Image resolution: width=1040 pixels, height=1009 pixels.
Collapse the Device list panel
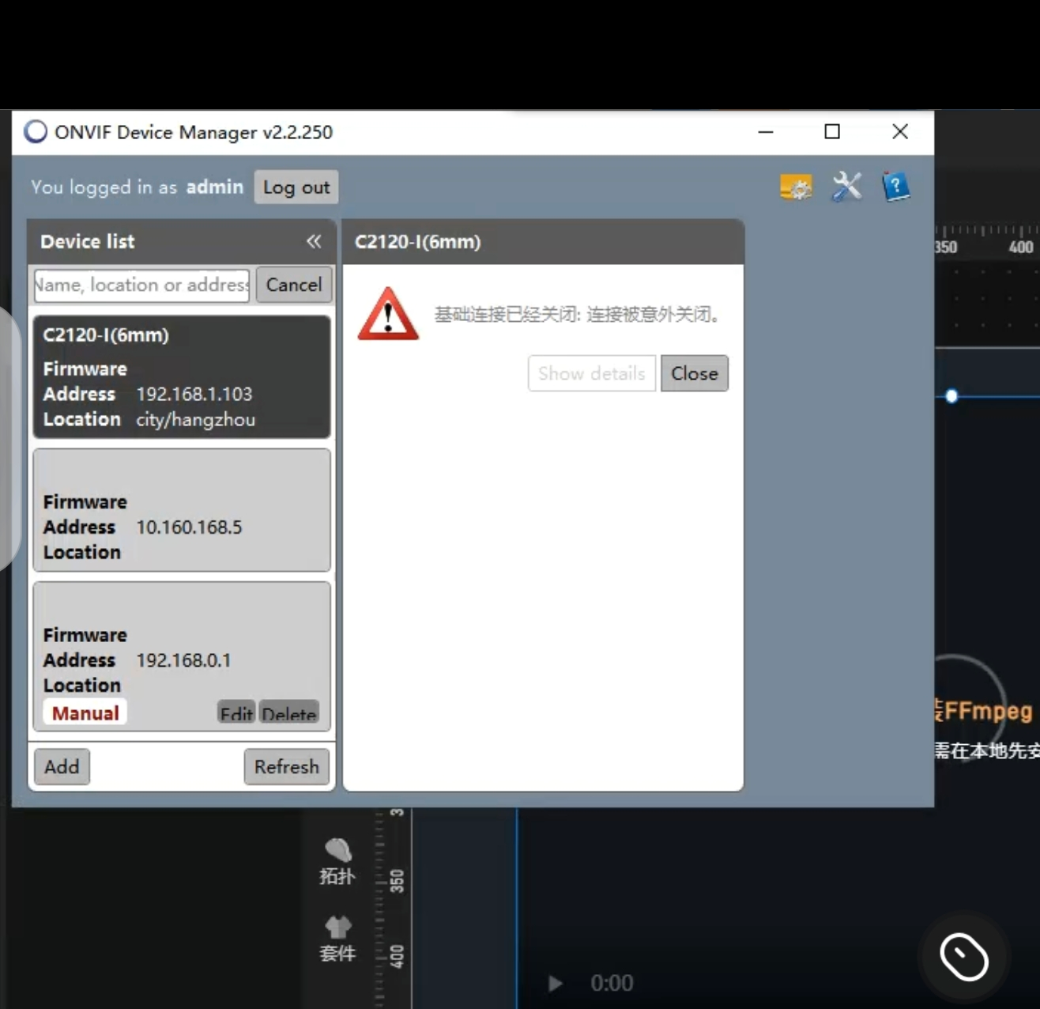314,241
